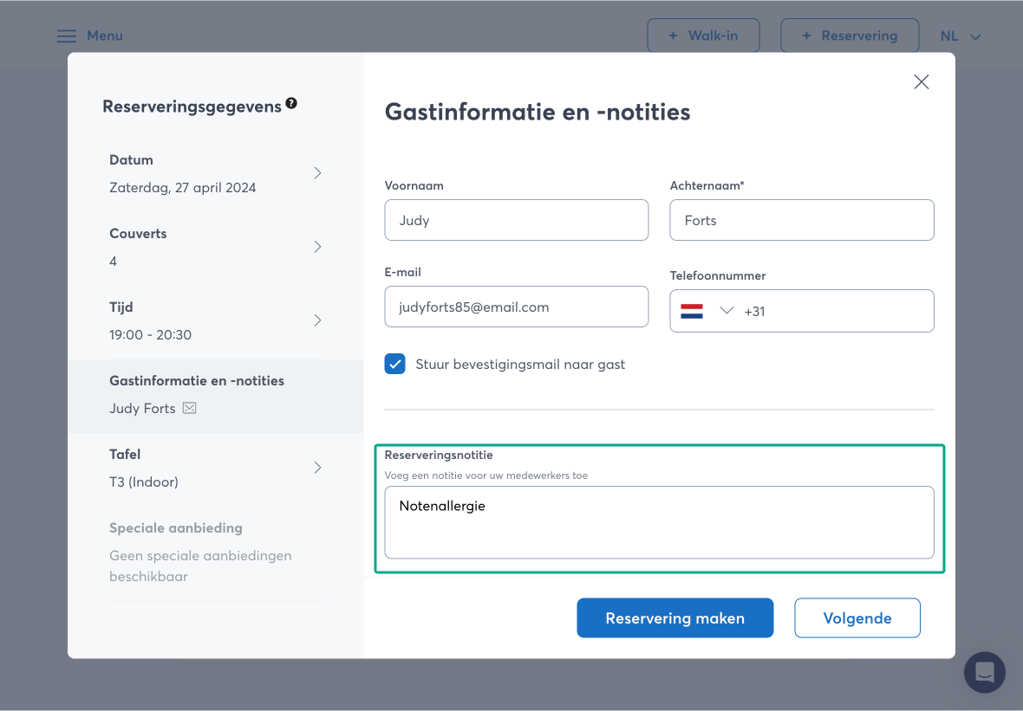
Task: Open the hamburger Menu icon
Action: (x=67, y=36)
